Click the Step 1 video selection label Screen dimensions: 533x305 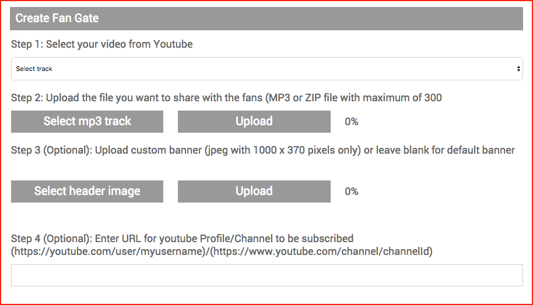click(x=101, y=44)
